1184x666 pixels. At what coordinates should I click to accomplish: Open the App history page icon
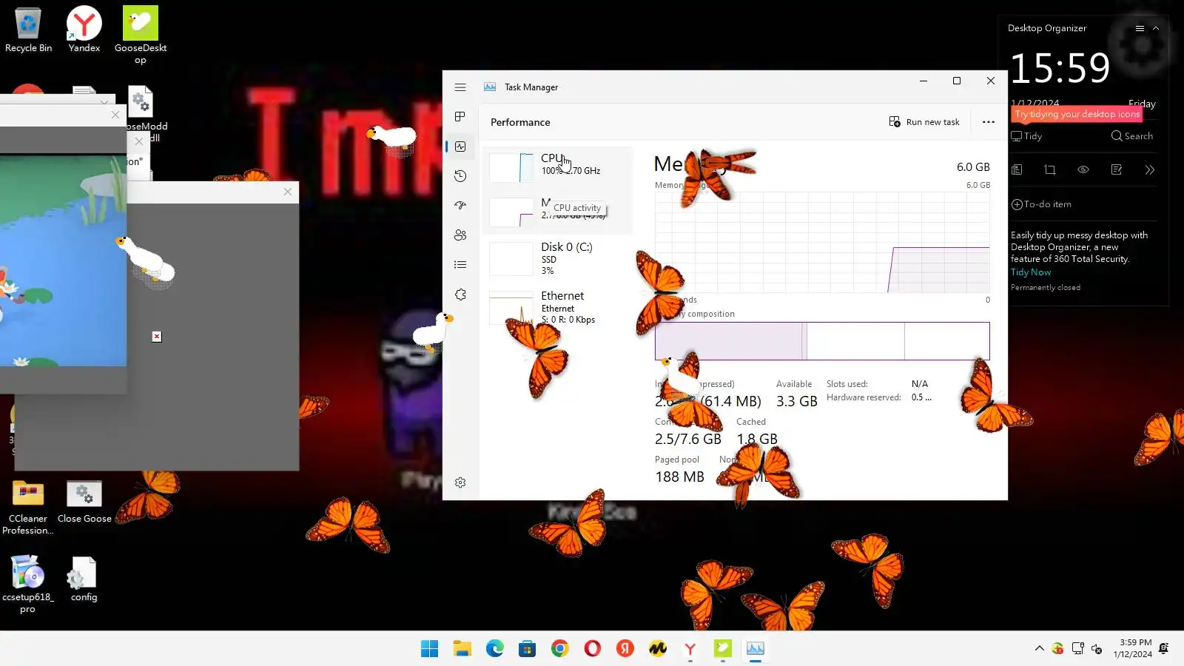pyautogui.click(x=460, y=176)
